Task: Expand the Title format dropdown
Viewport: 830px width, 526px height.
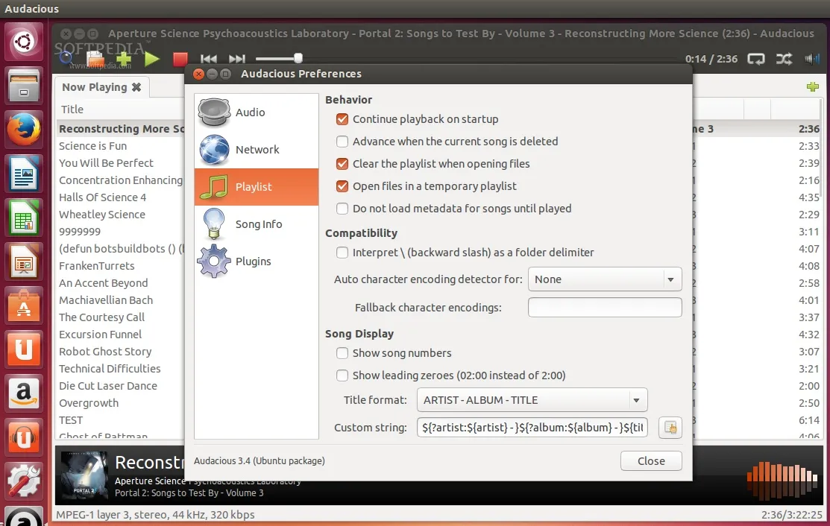Action: pos(532,400)
